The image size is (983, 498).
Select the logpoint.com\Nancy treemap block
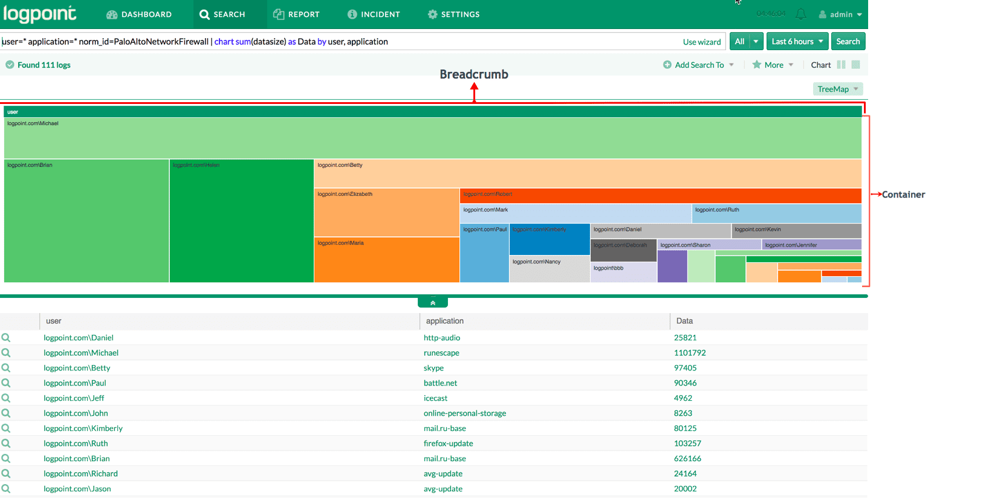point(550,269)
